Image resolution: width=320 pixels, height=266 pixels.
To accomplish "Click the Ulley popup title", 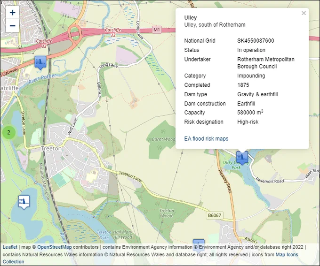I will [191, 18].
